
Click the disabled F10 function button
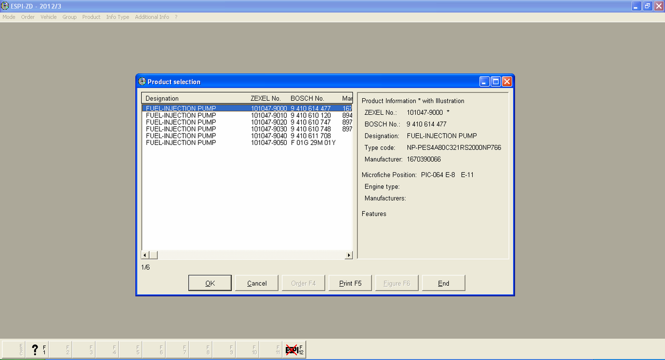(x=247, y=349)
